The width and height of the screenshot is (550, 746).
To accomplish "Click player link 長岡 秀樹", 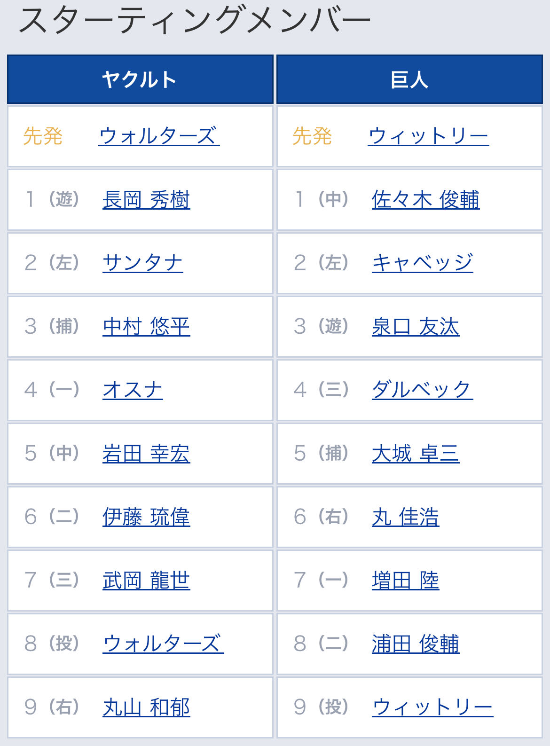I will pyautogui.click(x=146, y=200).
